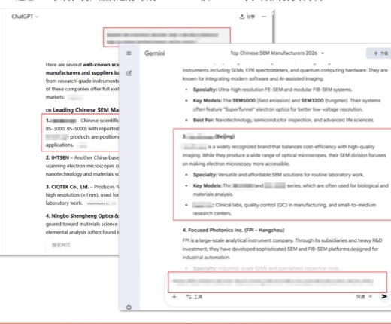Open the Gemini conversation title dropdown

click(277, 53)
